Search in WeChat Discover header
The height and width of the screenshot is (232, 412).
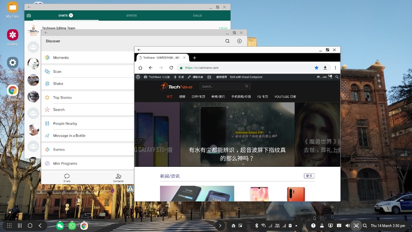click(227, 41)
